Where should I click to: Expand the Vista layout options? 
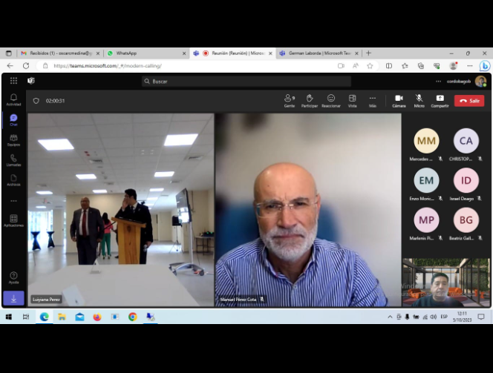click(352, 100)
